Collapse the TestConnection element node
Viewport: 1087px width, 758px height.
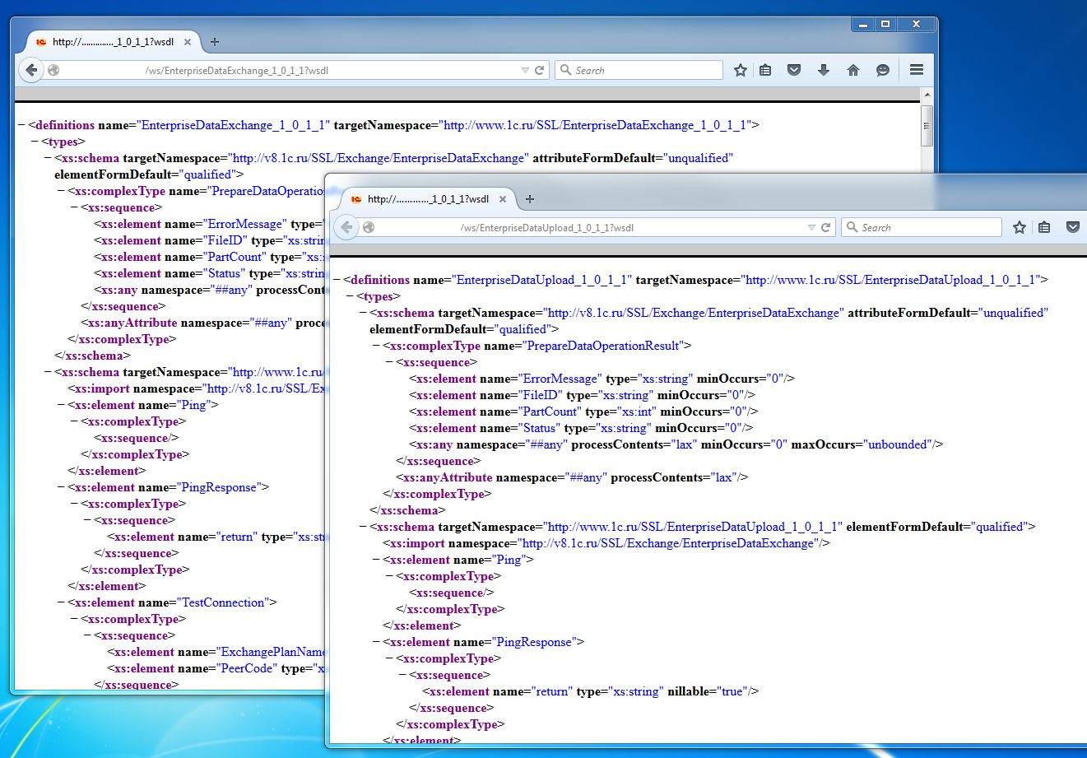[61, 602]
